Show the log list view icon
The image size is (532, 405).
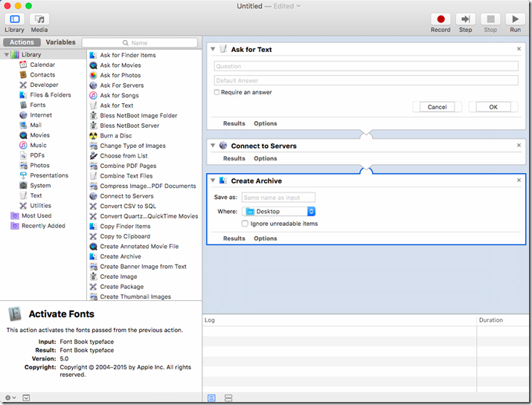[211, 398]
